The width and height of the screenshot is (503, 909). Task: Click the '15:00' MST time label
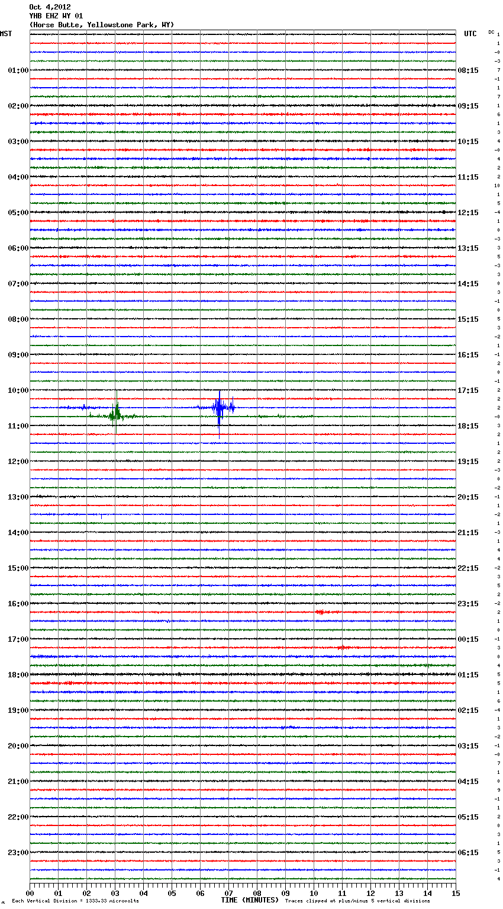point(18,568)
